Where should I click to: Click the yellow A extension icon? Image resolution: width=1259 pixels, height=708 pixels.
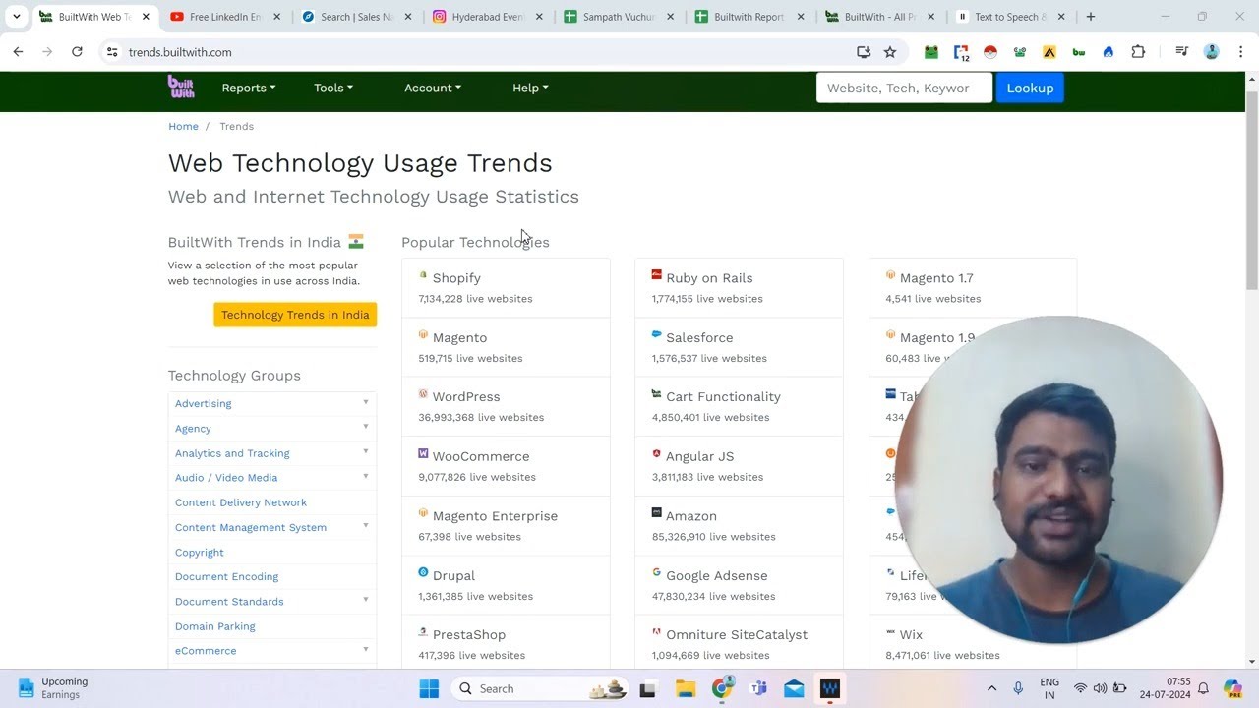1049,52
